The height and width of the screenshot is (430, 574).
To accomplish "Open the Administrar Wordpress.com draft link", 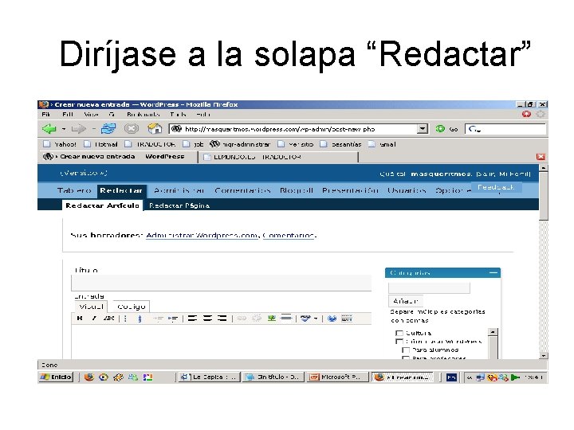I will [x=202, y=236].
